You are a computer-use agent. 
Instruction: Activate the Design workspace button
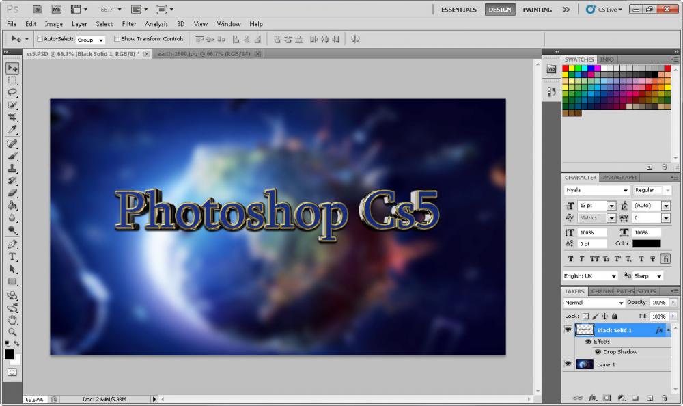click(500, 10)
